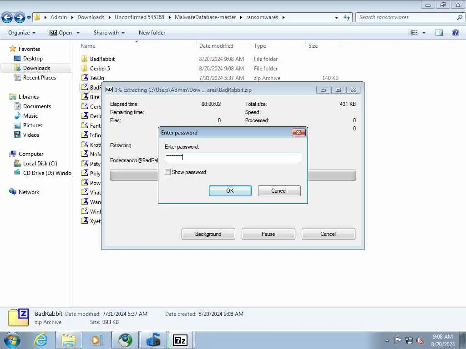Open recent locations dropdown arrow
The width and height of the screenshot is (466, 349).
pyautogui.click(x=29, y=18)
